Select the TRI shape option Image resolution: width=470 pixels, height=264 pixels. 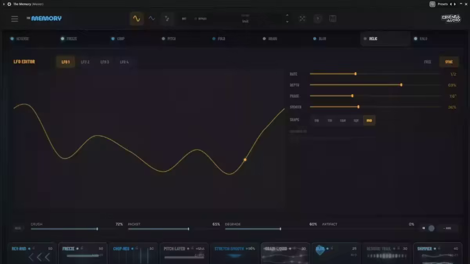pos(330,121)
